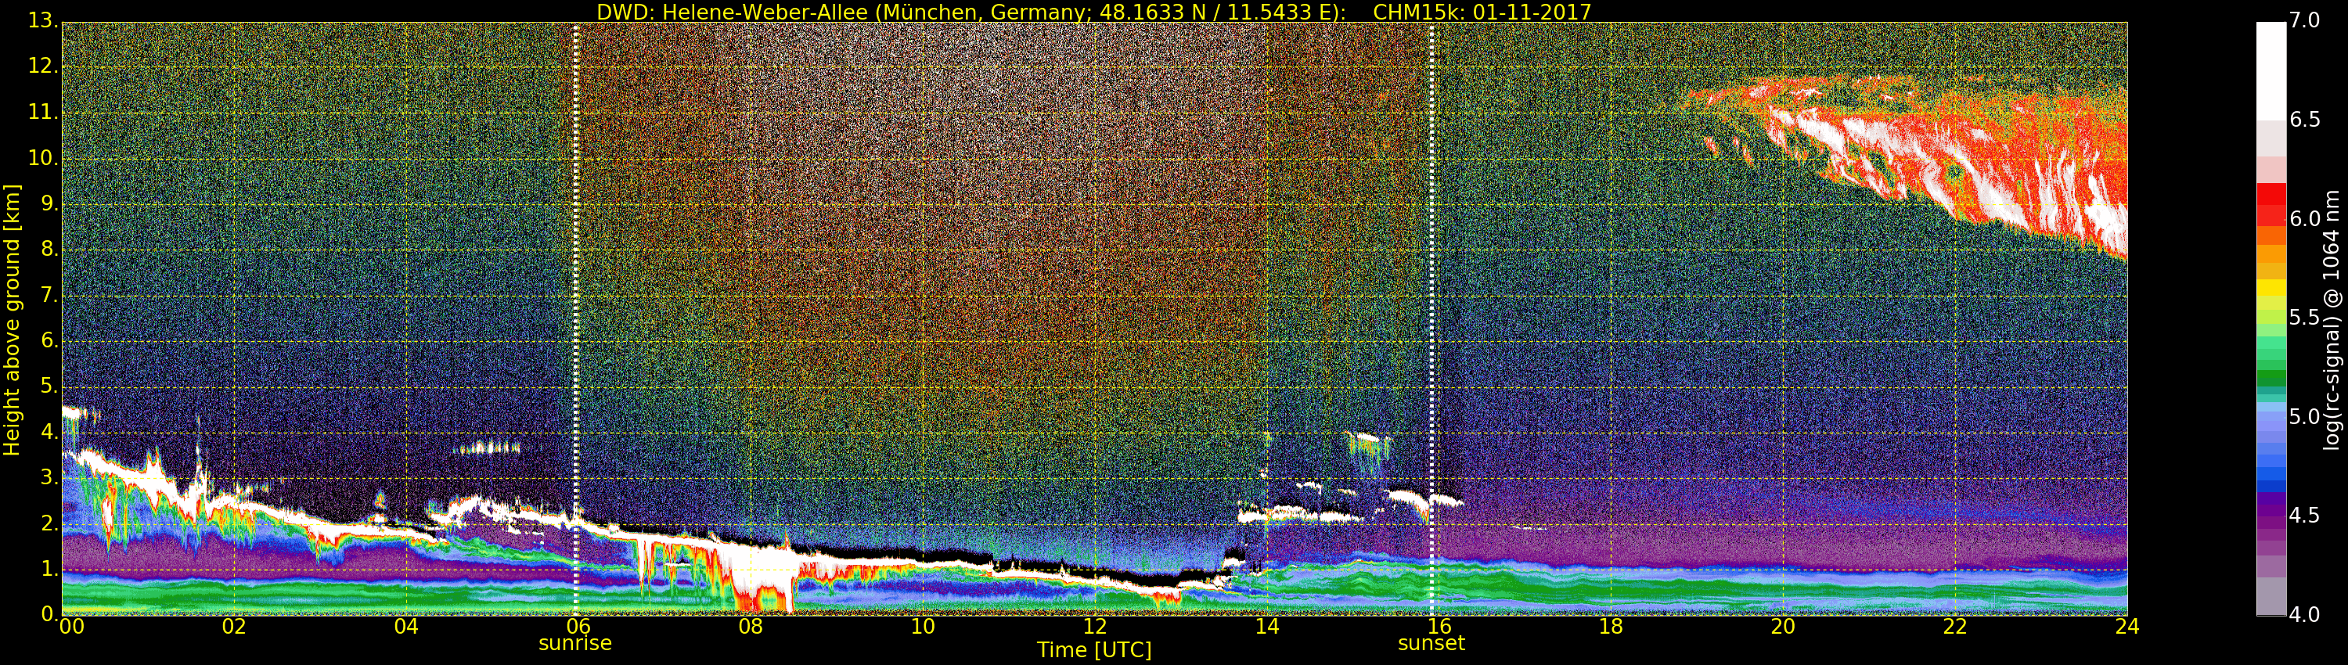Click the y-axis label 'Height above ground [km]'

point(12,320)
